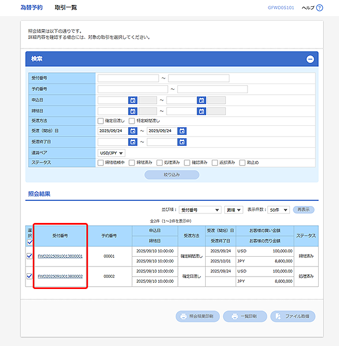Open the 通貨ペア USD/JPY dropdown
339x346 pixels.
pos(111,153)
